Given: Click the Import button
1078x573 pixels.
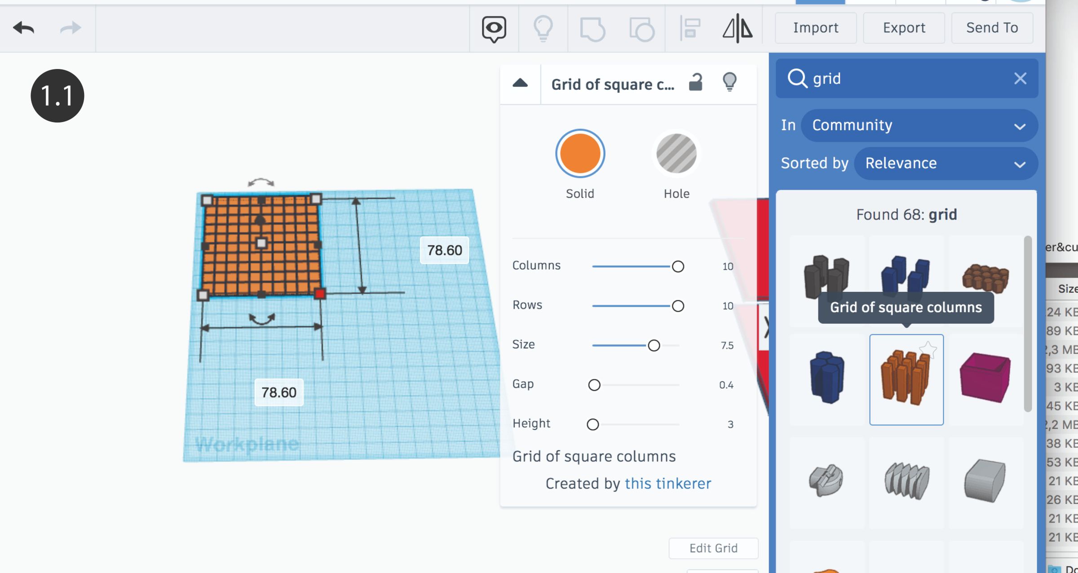Looking at the screenshot, I should click(816, 28).
